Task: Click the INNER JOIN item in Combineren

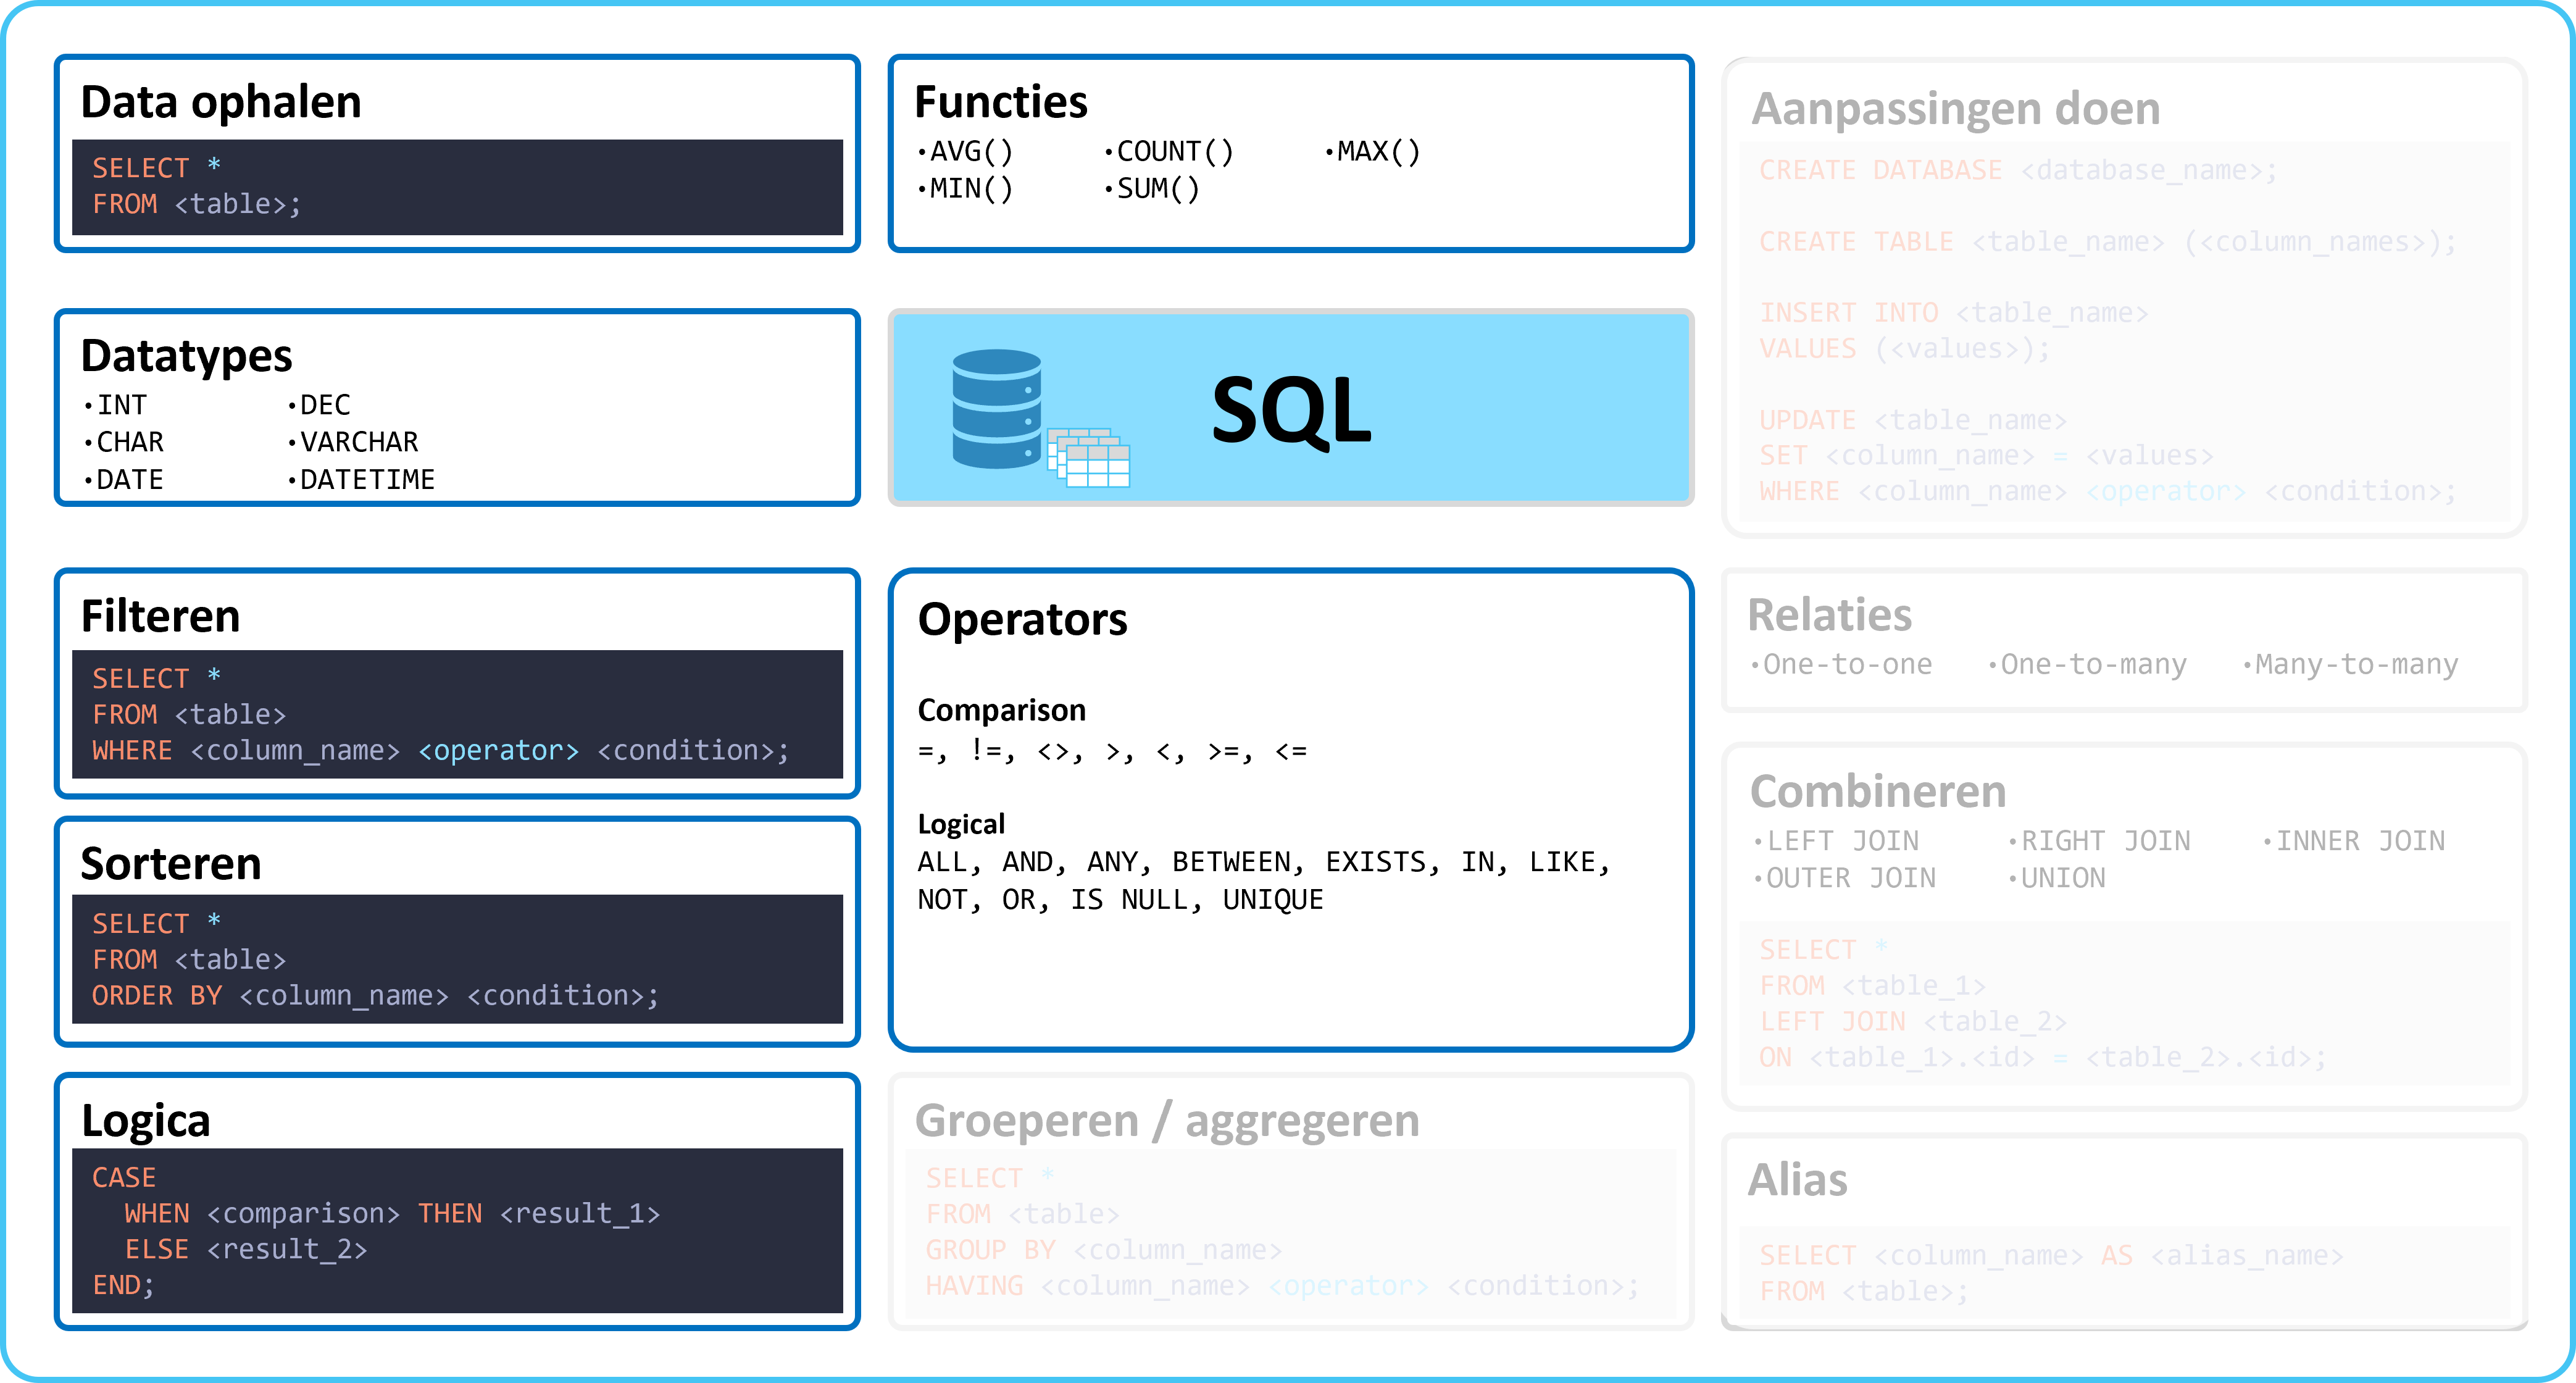Action: point(2353,841)
